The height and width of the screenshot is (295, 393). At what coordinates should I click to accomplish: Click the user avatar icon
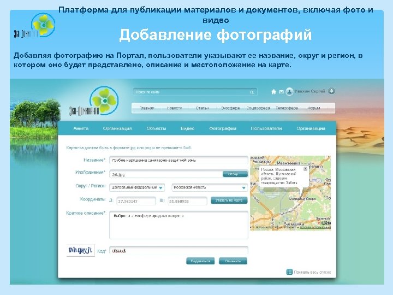[289, 92]
